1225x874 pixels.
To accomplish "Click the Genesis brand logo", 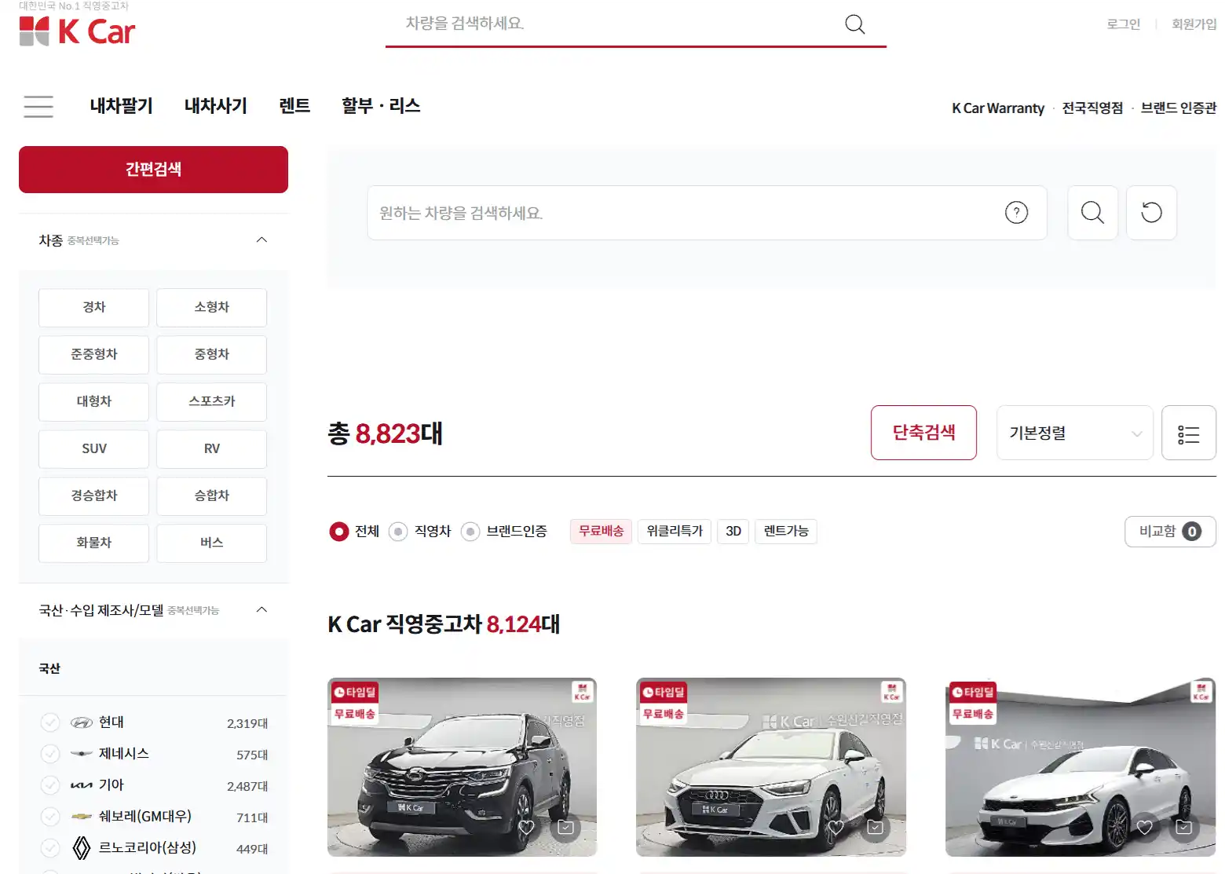I will pyautogui.click(x=82, y=754).
